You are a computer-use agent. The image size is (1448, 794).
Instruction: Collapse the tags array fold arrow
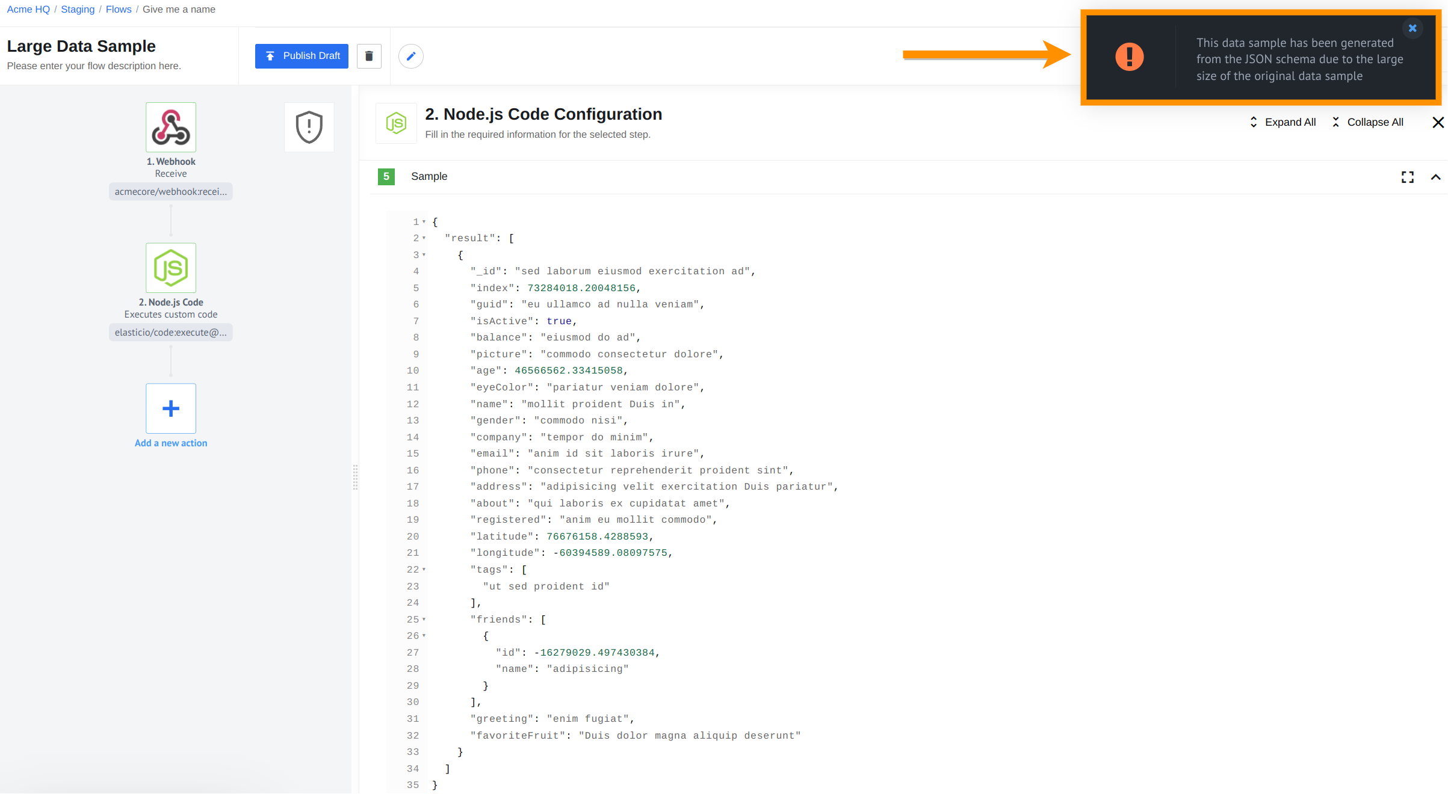424,569
